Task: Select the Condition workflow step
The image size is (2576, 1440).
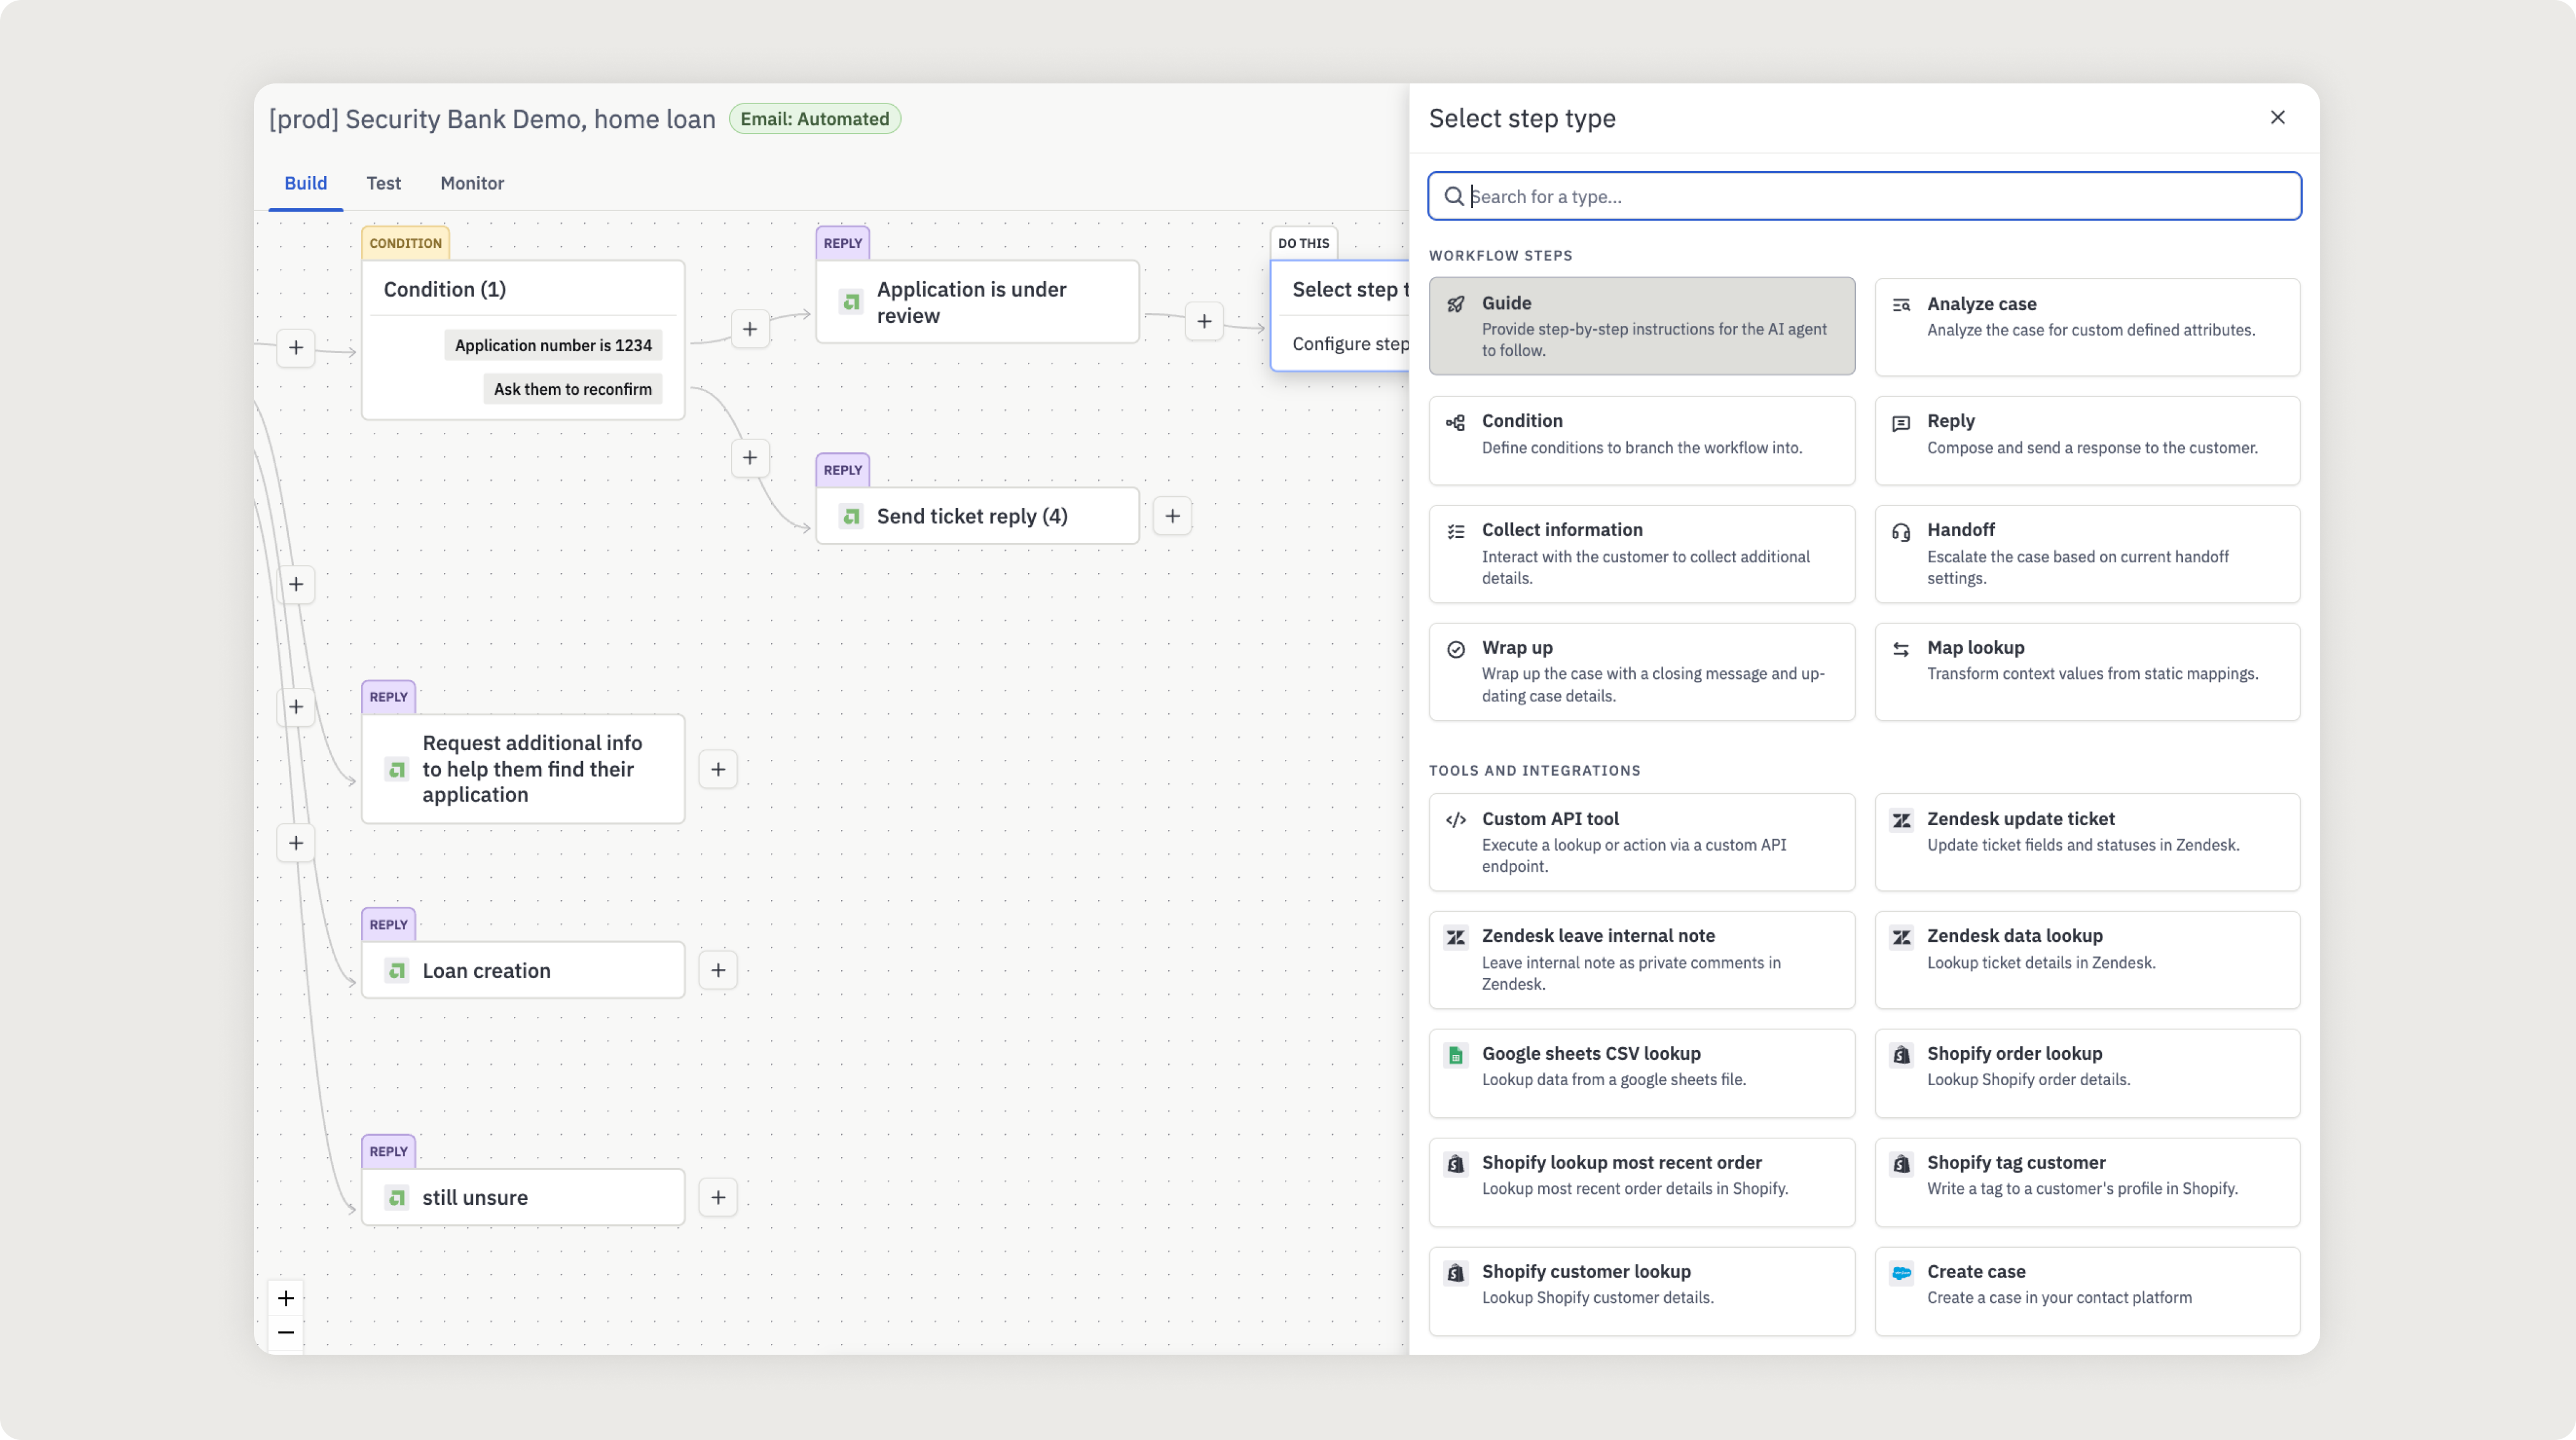Action: [1641, 440]
